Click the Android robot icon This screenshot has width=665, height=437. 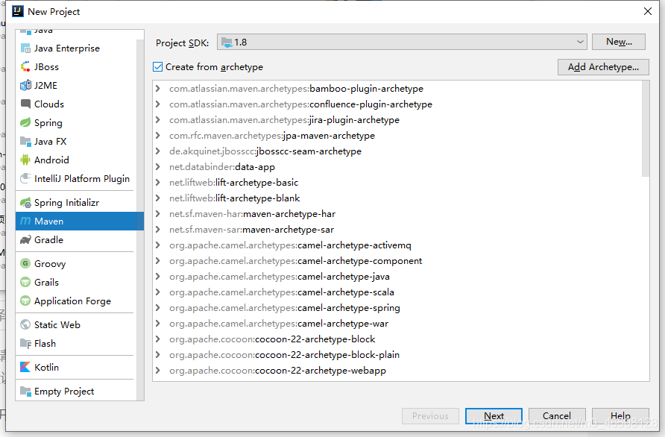pos(25,160)
